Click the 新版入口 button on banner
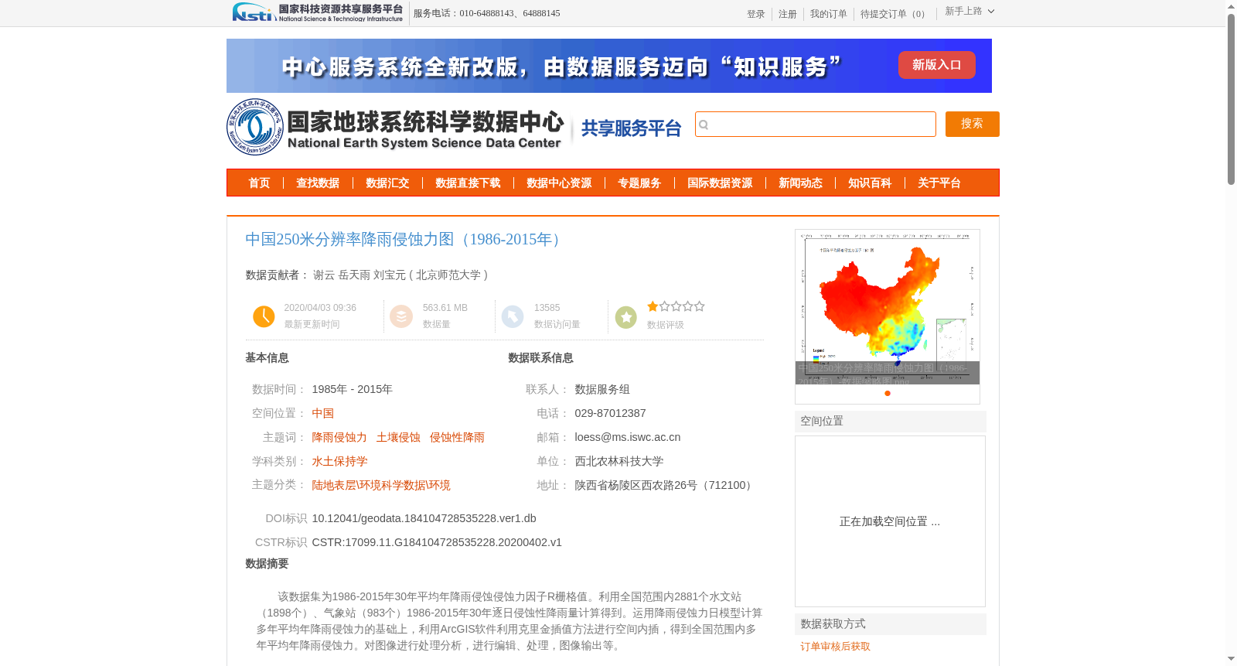The image size is (1237, 666). [x=937, y=65]
